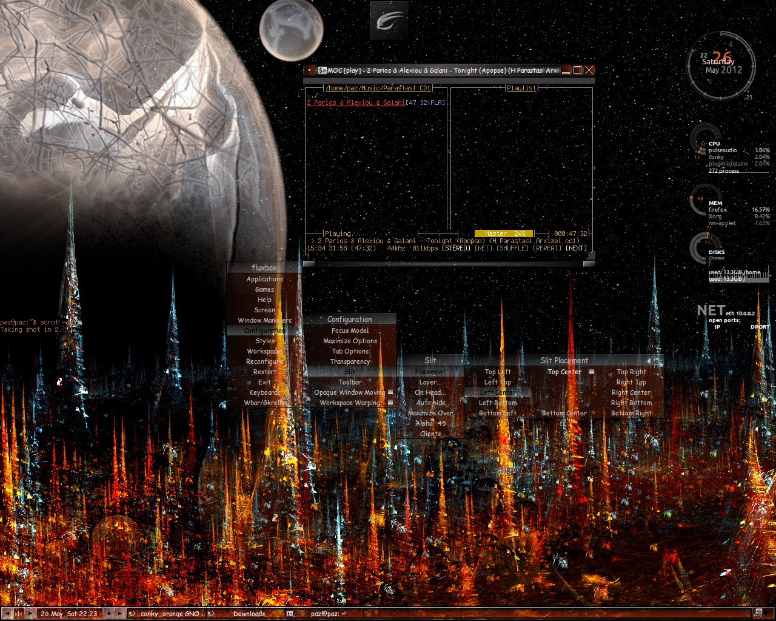Click the stick button on MOC titlebar
Image resolution: width=776 pixels, height=621 pixels.
tap(310, 70)
